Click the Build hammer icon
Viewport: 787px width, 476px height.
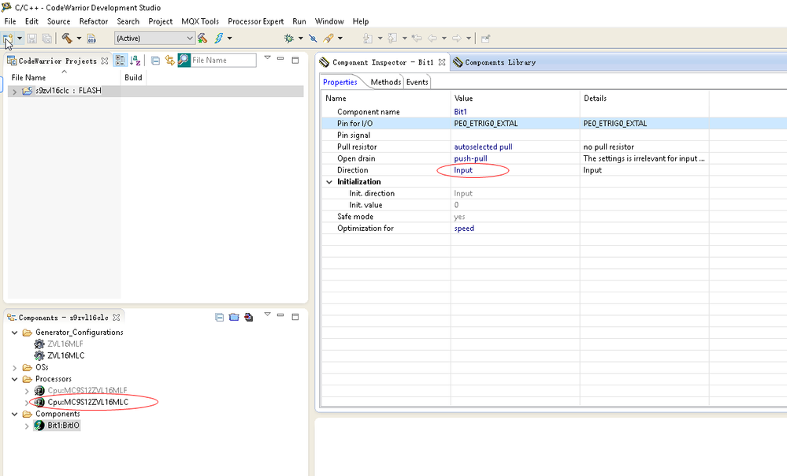coord(67,38)
